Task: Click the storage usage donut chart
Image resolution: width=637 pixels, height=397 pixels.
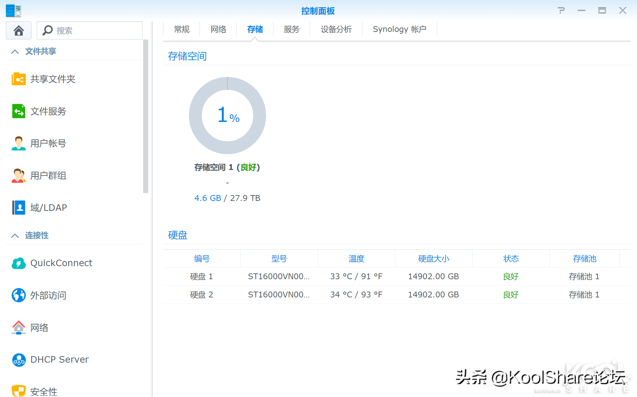Action: coord(227,115)
